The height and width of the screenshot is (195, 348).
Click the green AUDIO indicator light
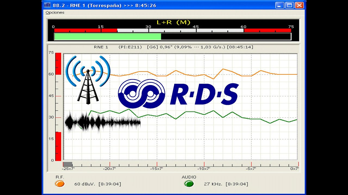click(x=189, y=184)
